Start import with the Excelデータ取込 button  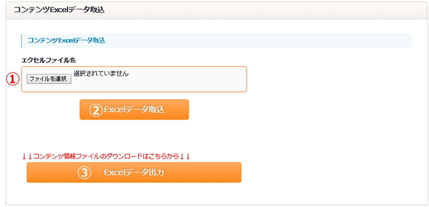pyautogui.click(x=134, y=110)
